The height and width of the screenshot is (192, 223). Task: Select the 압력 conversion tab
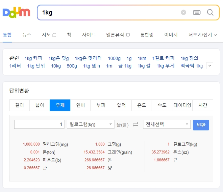(121, 105)
